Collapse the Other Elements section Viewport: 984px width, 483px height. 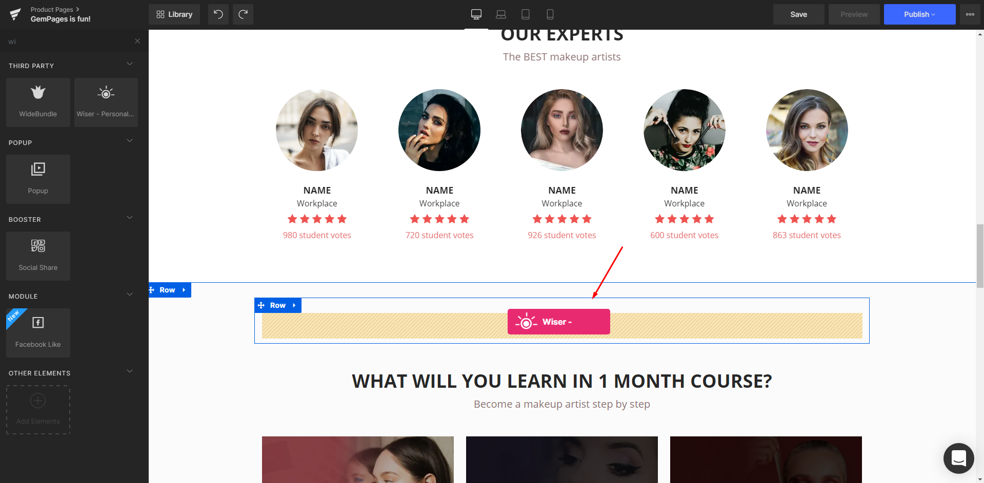pos(130,371)
